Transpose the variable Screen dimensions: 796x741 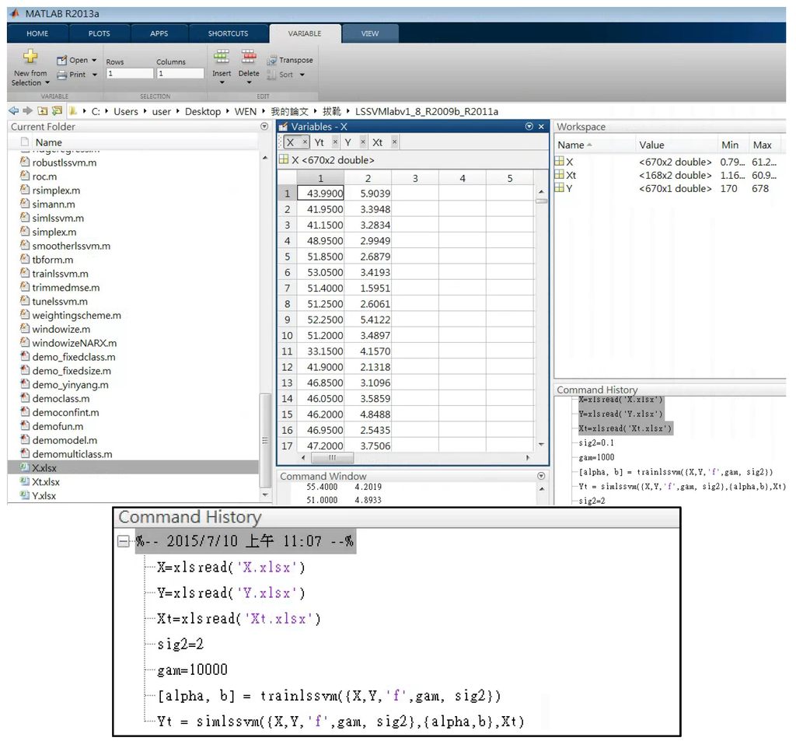(290, 60)
